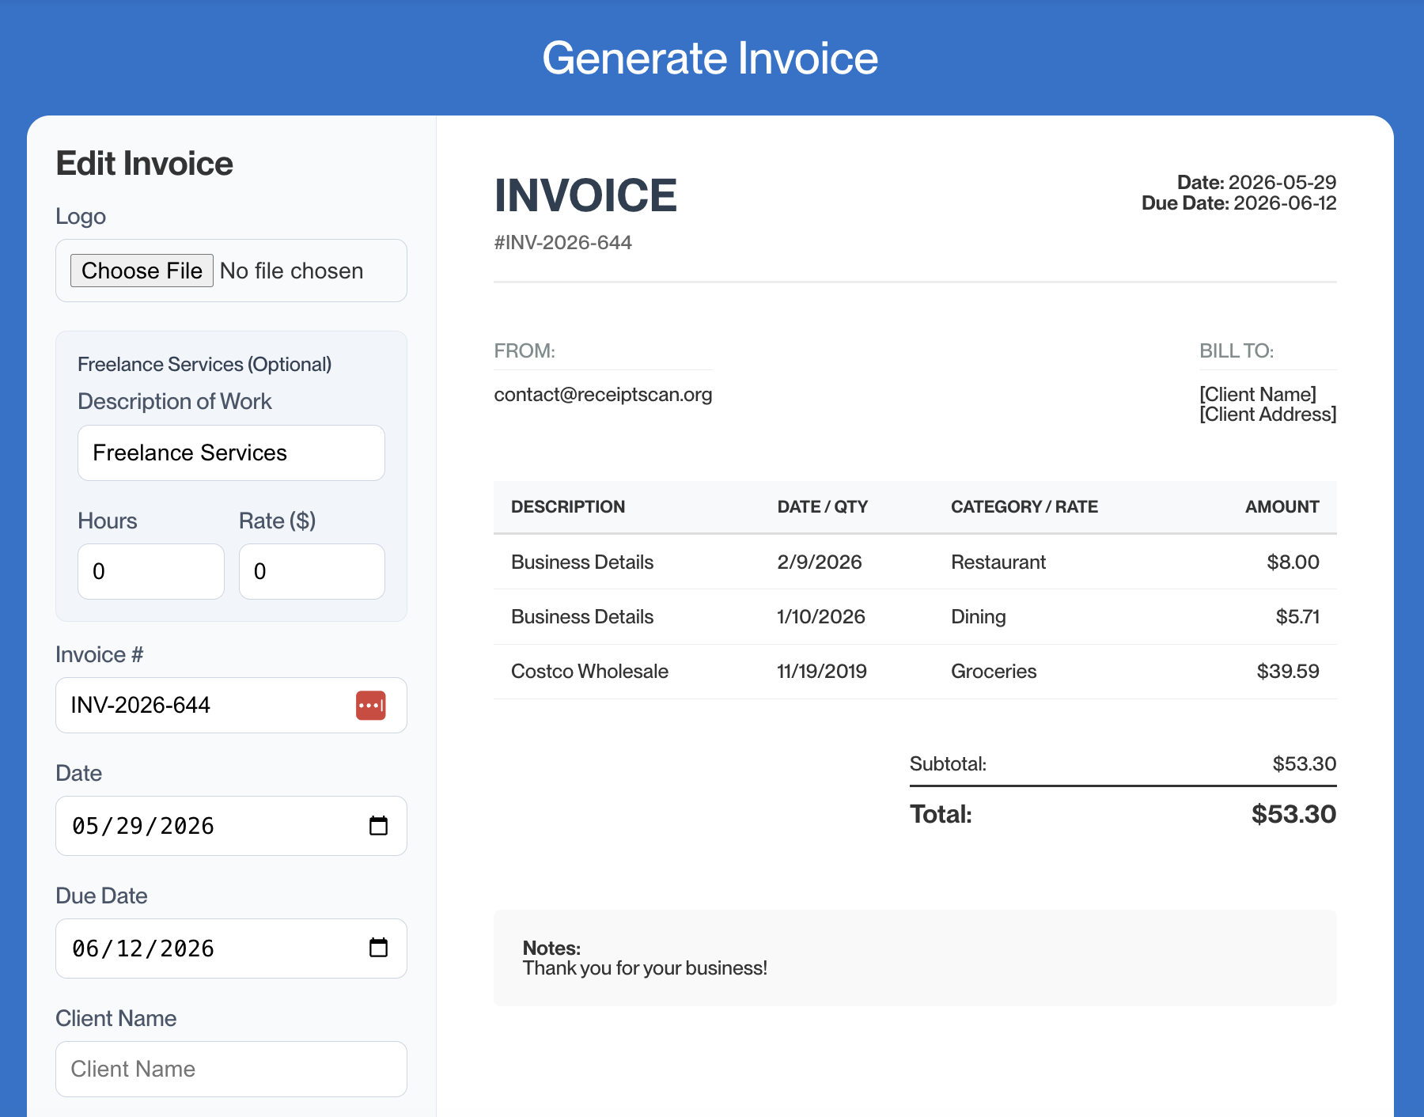1424x1117 pixels.
Task: Click the DATE / QTY column header
Action: point(823,506)
